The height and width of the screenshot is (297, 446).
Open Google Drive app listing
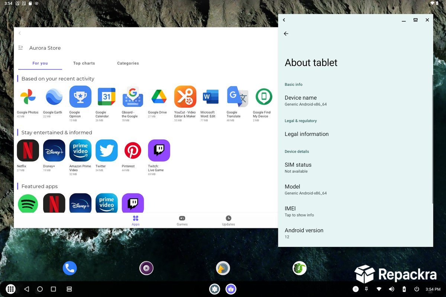[x=159, y=97]
